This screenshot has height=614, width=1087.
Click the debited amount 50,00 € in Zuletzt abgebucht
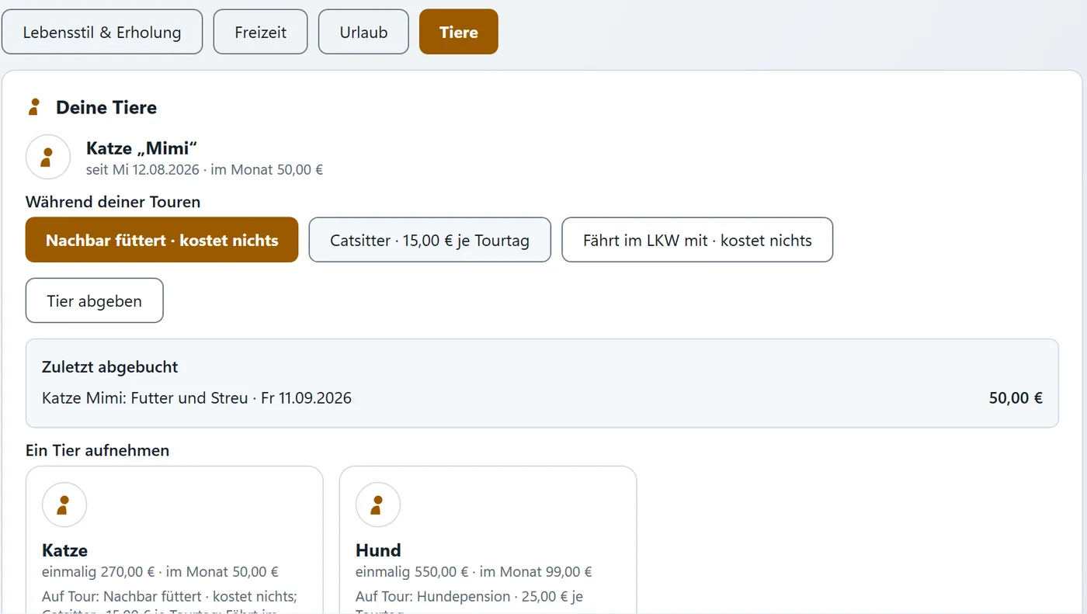[1016, 398]
